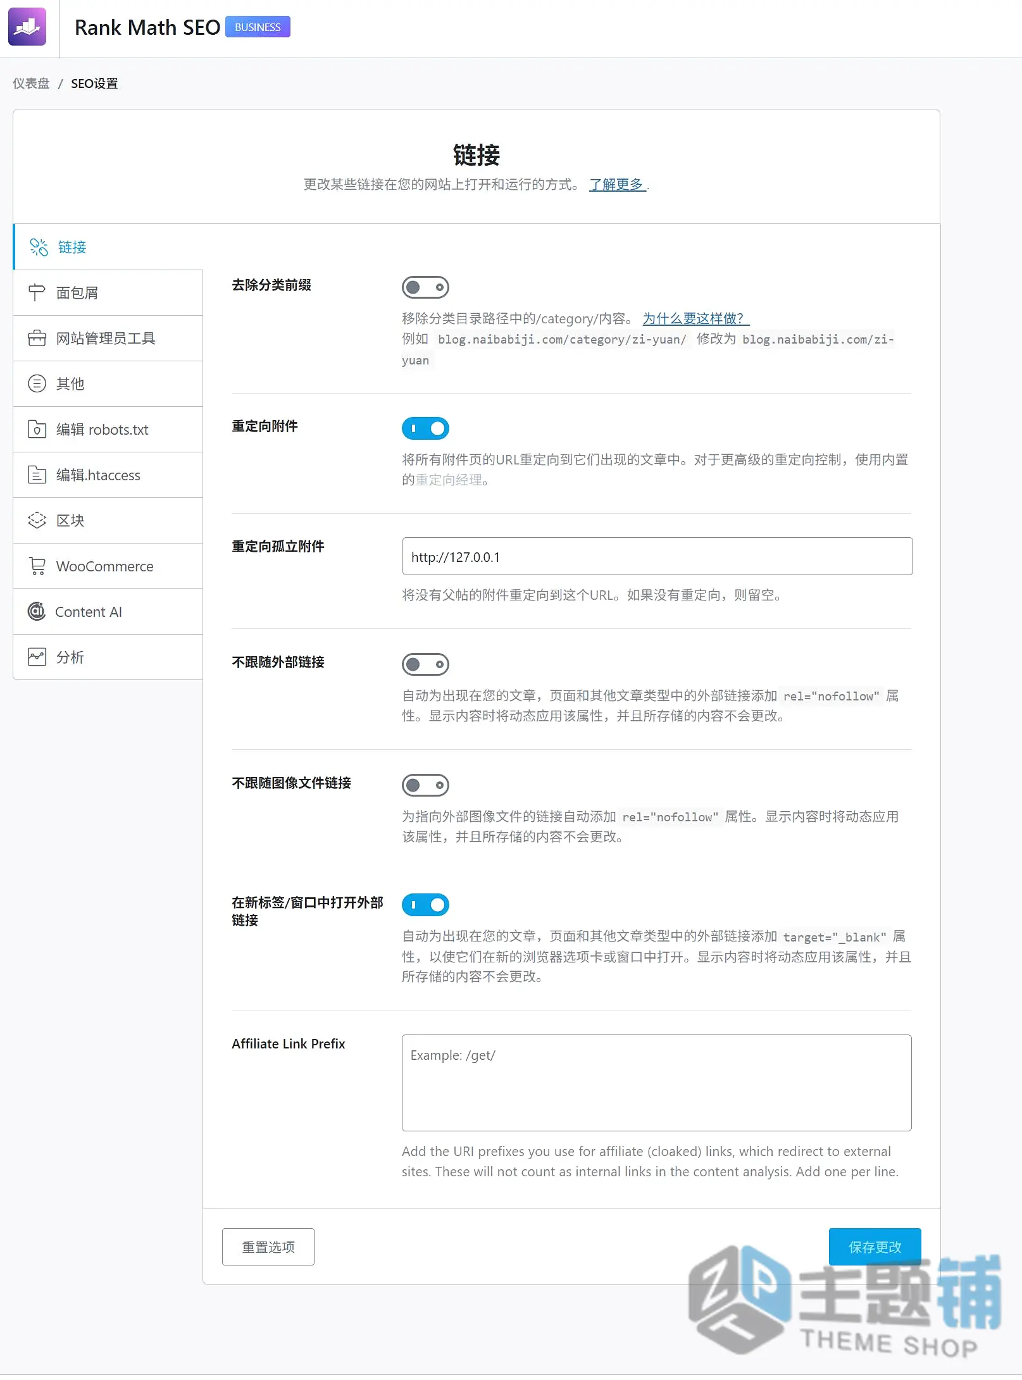The height and width of the screenshot is (1380, 1022).
Task: Click the rel="nofollow" code under 不跟随外部链接
Action: 831,696
